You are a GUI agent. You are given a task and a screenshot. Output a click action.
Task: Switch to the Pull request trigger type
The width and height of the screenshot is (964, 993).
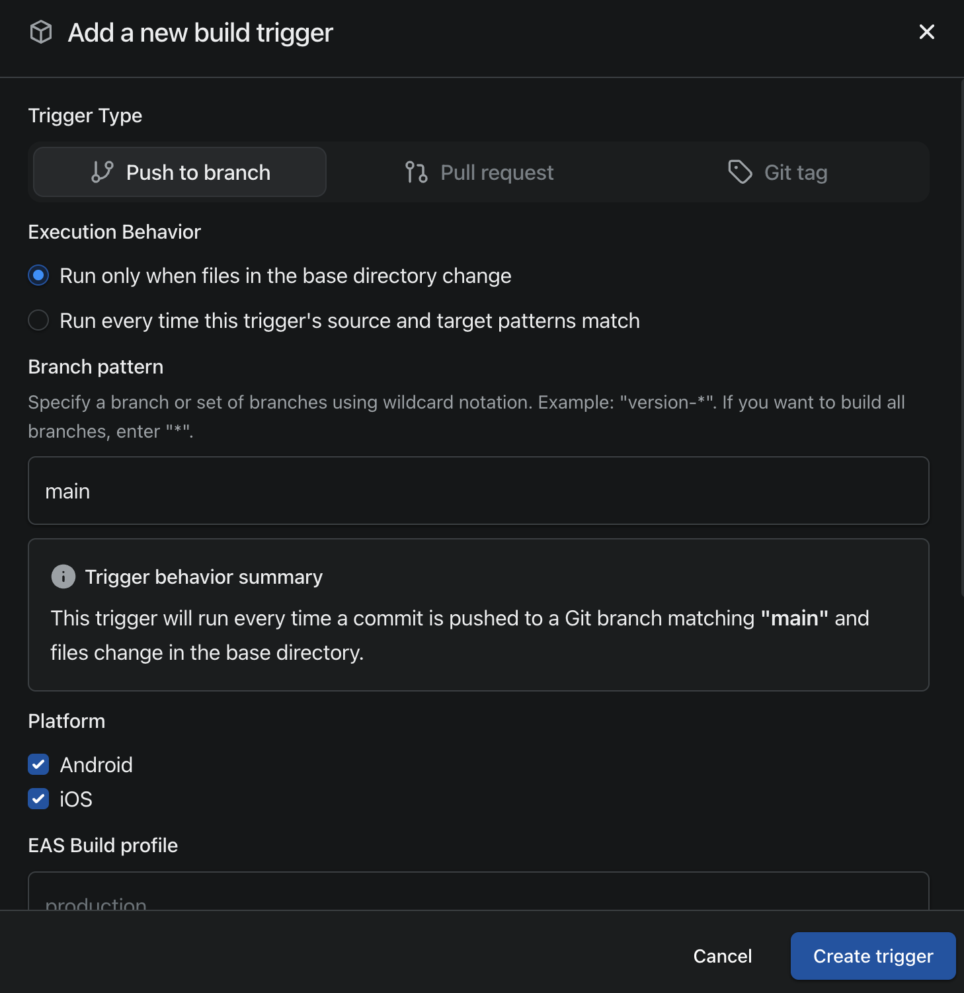[479, 172]
